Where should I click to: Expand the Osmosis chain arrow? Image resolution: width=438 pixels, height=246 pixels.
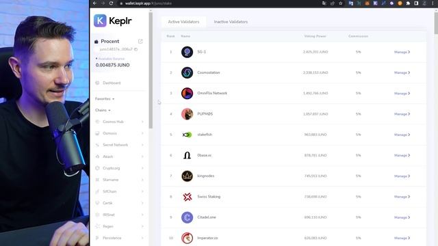142,133
